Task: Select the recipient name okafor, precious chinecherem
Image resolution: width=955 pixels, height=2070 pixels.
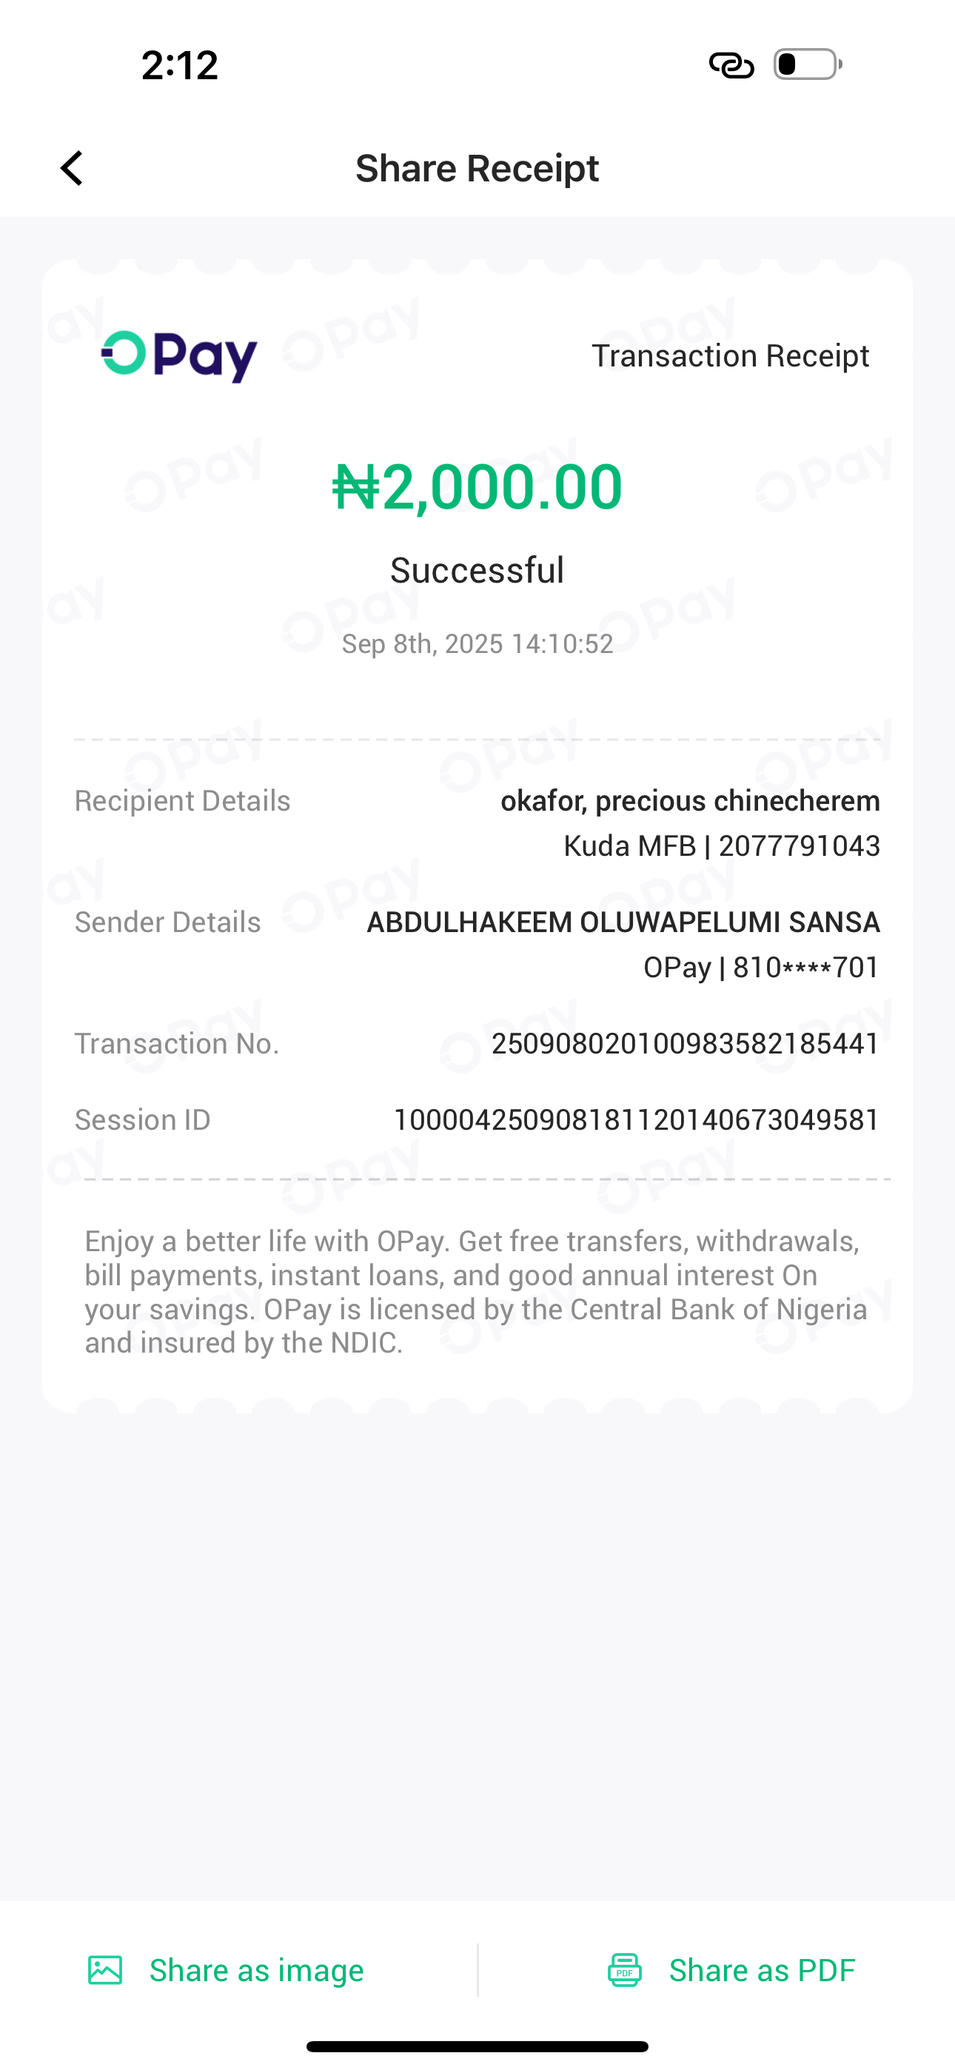Action: (x=690, y=801)
